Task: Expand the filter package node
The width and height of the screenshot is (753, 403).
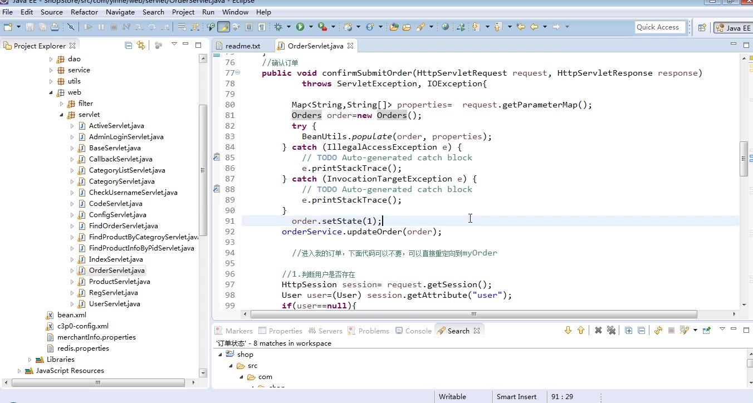Action: click(62, 104)
